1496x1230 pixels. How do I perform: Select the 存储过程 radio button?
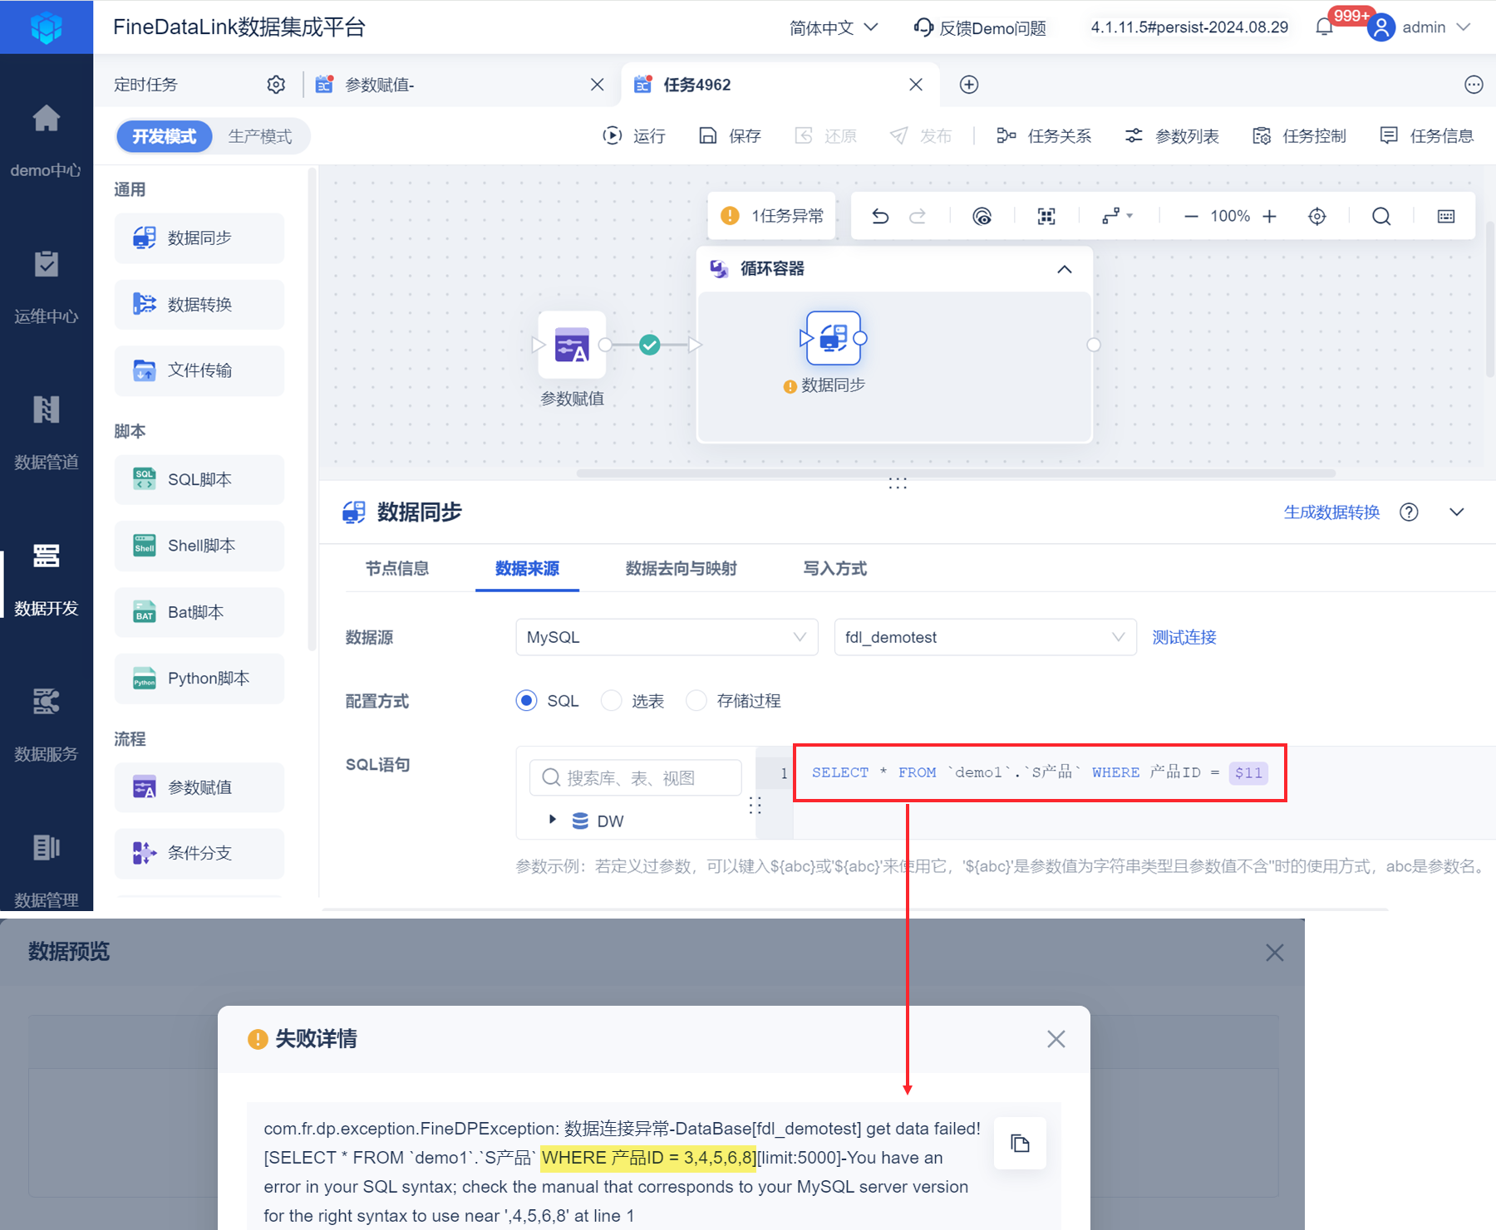(696, 701)
